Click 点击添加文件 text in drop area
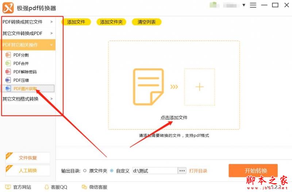 pyautogui.click(x=174, y=118)
